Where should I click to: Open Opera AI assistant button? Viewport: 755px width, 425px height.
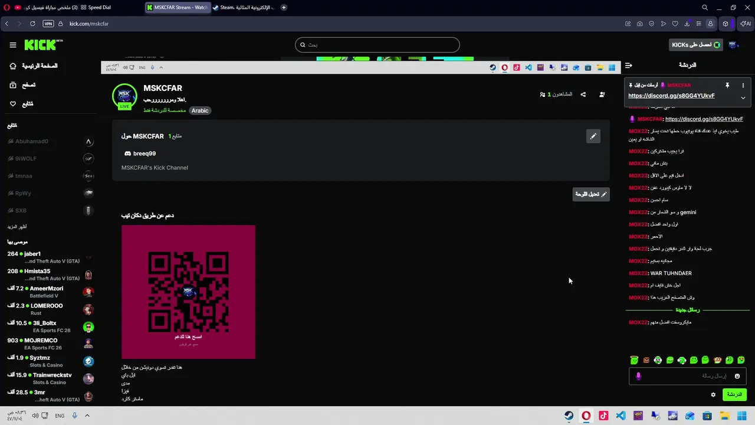point(746,24)
